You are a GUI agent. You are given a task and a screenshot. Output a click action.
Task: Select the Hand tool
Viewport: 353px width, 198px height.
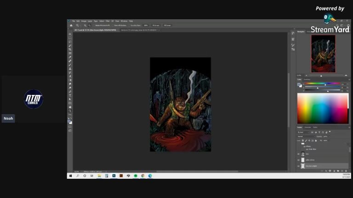pyautogui.click(x=70, y=107)
